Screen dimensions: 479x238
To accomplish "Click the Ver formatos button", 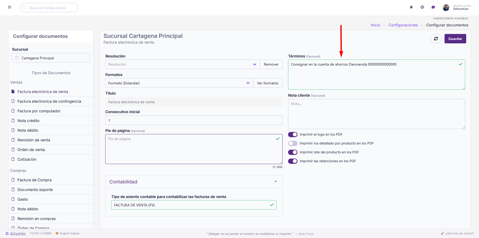I will click(268, 83).
